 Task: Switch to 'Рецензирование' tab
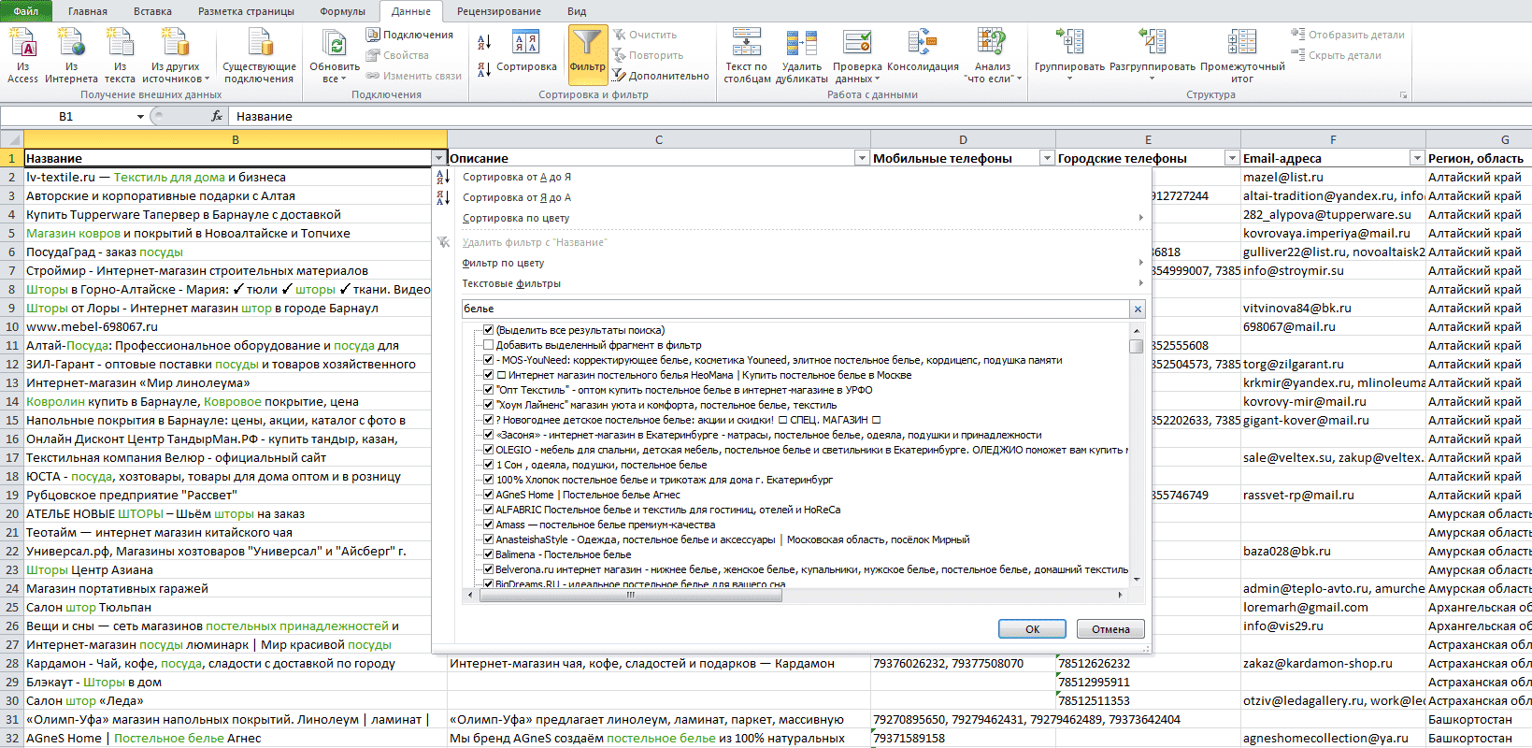[499, 11]
